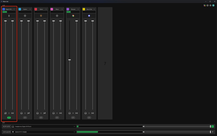The image size is (217, 136).
Task: Click the headset icon at top right
Action: coord(208,5)
